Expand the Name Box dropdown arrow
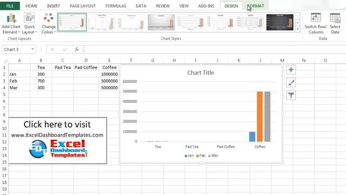 click(32, 49)
